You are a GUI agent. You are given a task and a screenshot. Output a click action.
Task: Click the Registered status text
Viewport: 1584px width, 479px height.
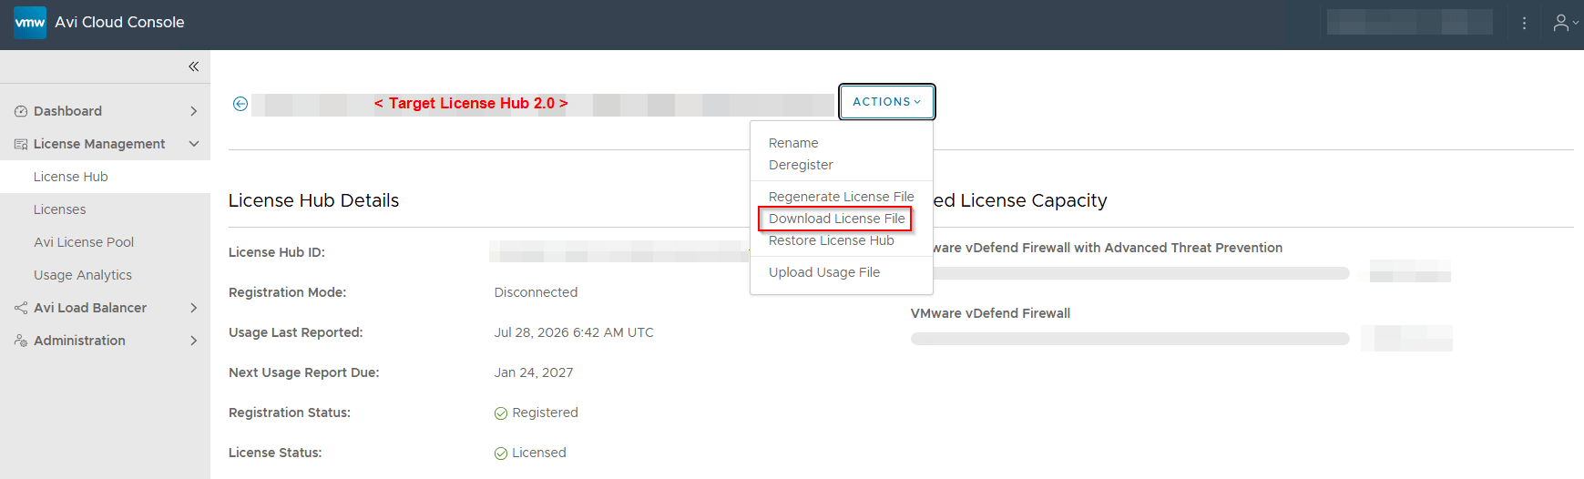point(545,413)
